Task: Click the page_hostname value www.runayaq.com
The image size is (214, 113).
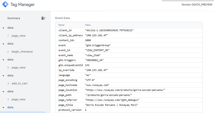Action: [x=97, y=85]
